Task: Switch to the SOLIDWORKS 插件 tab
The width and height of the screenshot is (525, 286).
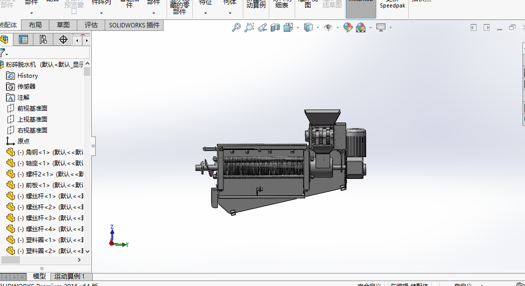Action: pos(134,25)
